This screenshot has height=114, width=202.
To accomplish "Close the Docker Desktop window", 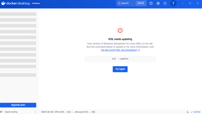I will pos(198,3).
